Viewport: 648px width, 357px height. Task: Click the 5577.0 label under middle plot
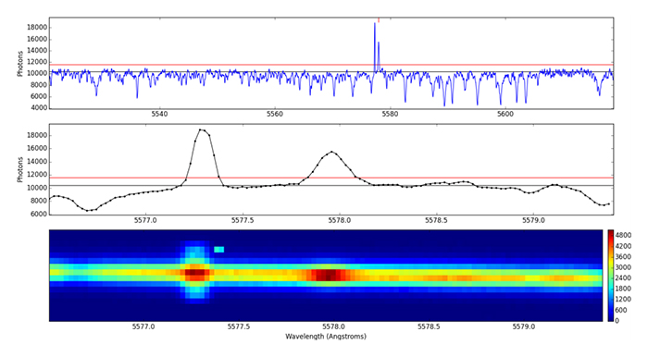pyautogui.click(x=146, y=221)
